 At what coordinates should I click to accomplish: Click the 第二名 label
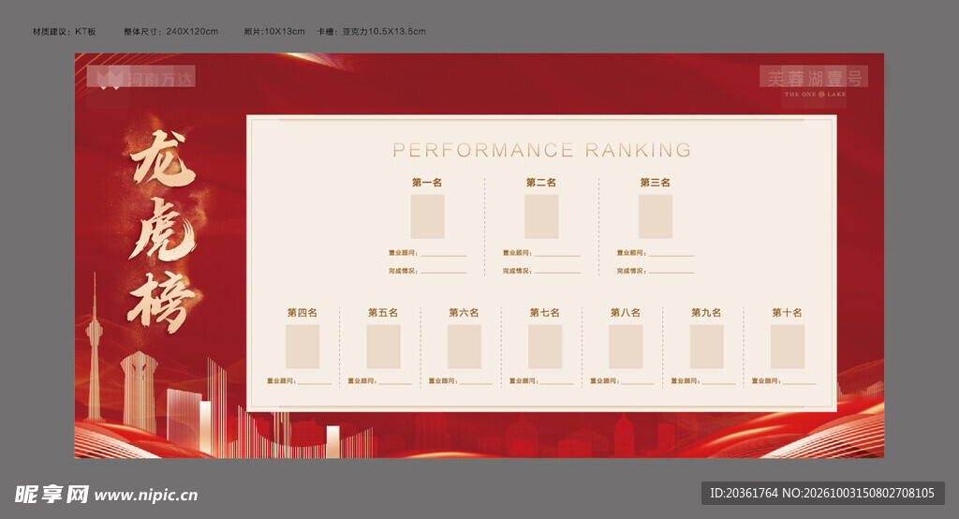click(541, 183)
